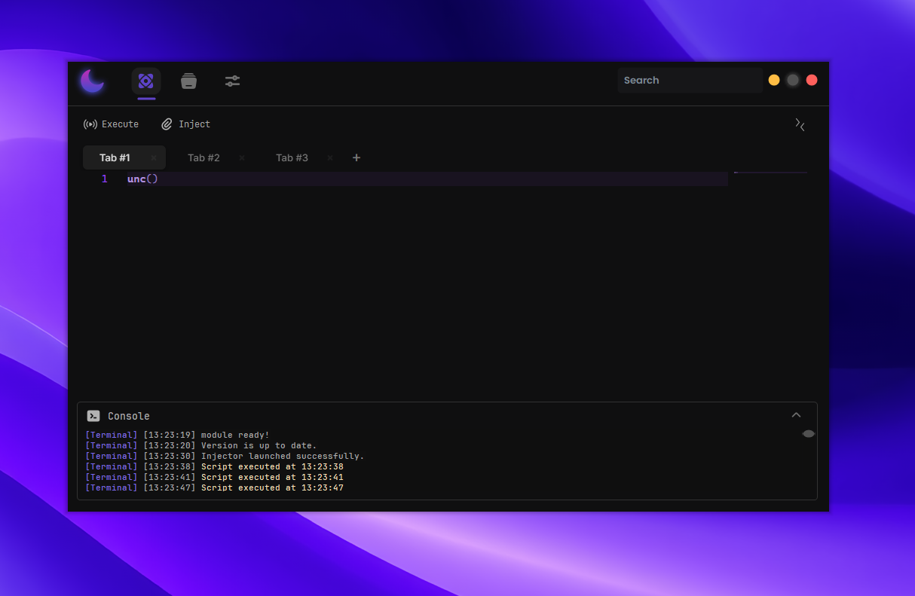Open the script editor view icon
The image size is (915, 596).
pyautogui.click(x=146, y=81)
